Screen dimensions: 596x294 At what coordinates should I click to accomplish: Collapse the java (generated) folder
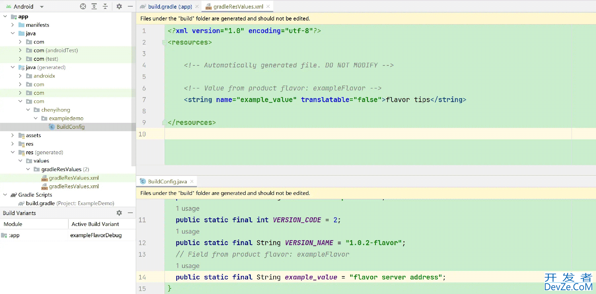[x=13, y=67]
